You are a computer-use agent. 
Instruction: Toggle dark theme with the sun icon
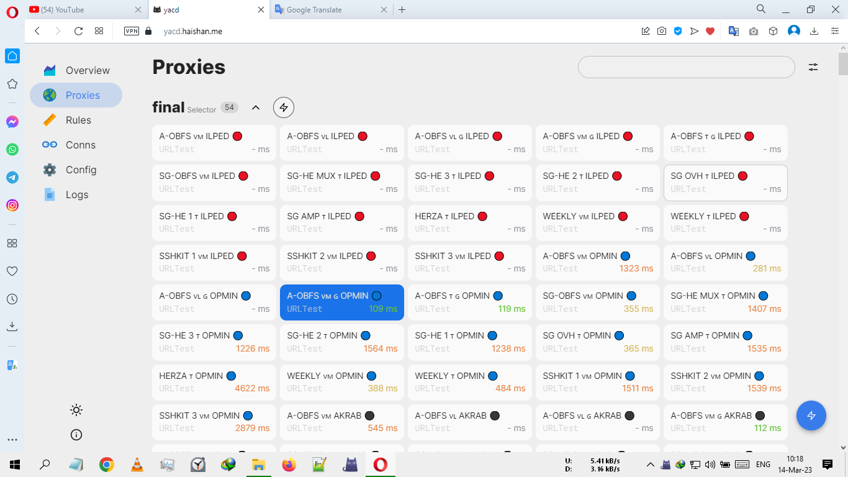coord(76,410)
